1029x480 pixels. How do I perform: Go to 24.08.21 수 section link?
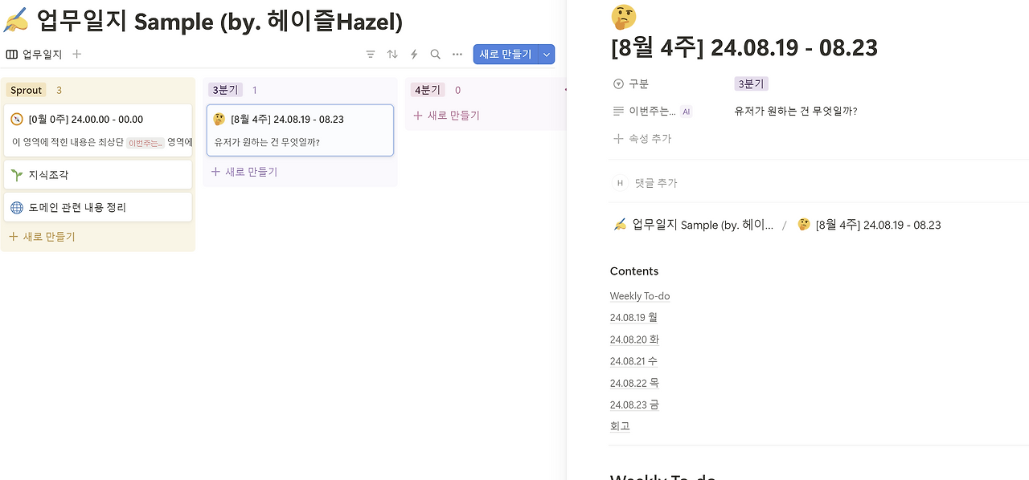(x=633, y=361)
